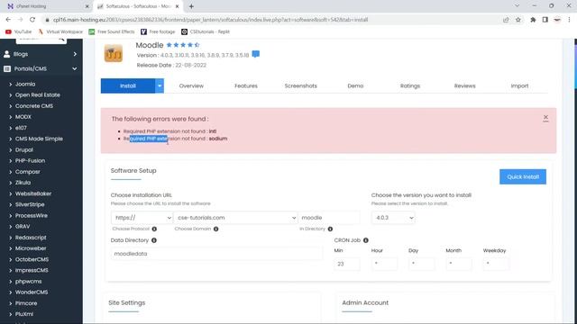Viewport: 577px width, 324px height.
Task: Open PHP-Fusion in sidebar
Action: click(30, 160)
